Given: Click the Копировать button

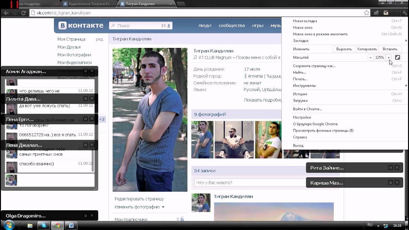Looking at the screenshot, I should pyautogui.click(x=367, y=49).
